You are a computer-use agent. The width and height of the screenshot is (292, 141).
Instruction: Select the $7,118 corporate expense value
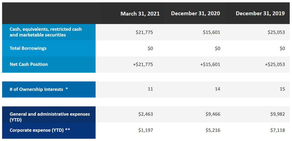278,130
